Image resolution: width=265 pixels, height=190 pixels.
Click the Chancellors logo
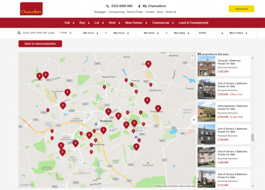point(31,9)
